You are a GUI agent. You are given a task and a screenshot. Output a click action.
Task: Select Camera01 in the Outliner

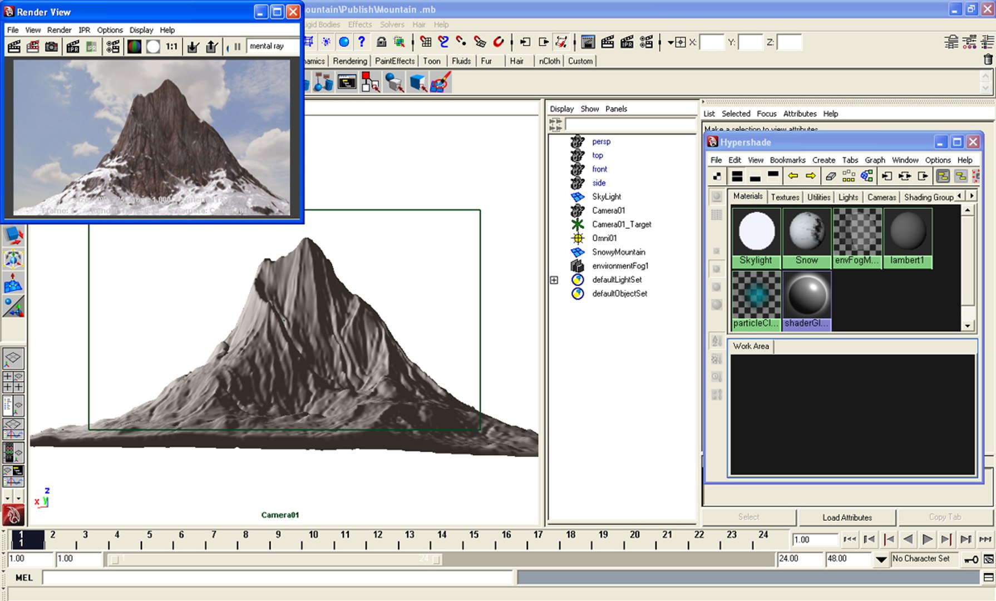click(608, 210)
